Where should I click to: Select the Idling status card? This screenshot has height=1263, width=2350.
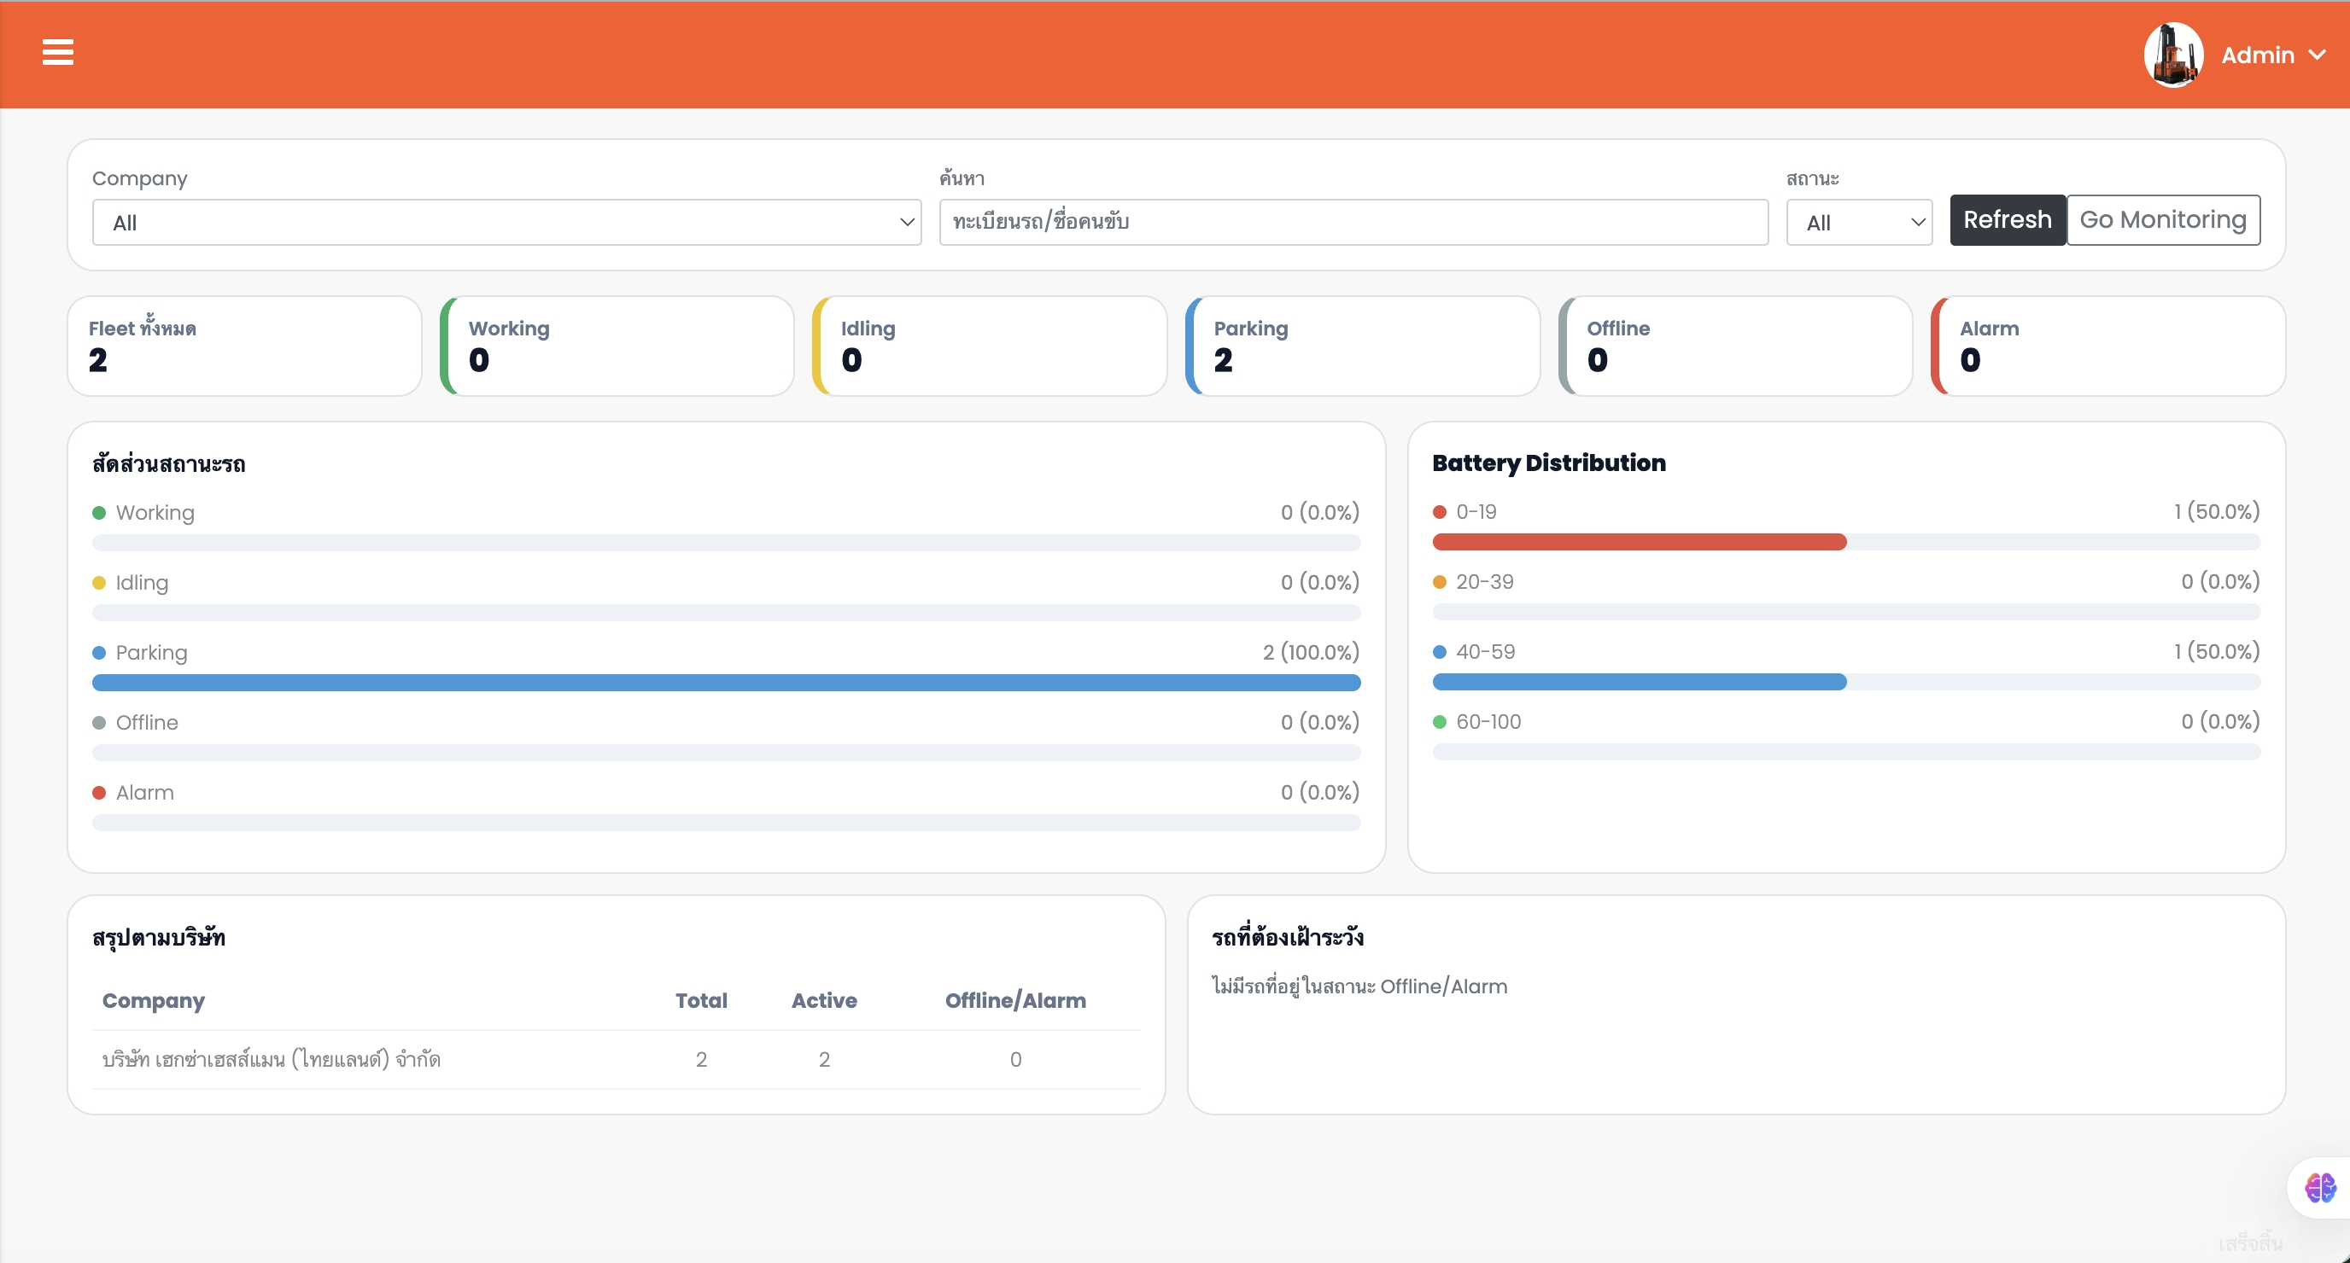tap(989, 346)
